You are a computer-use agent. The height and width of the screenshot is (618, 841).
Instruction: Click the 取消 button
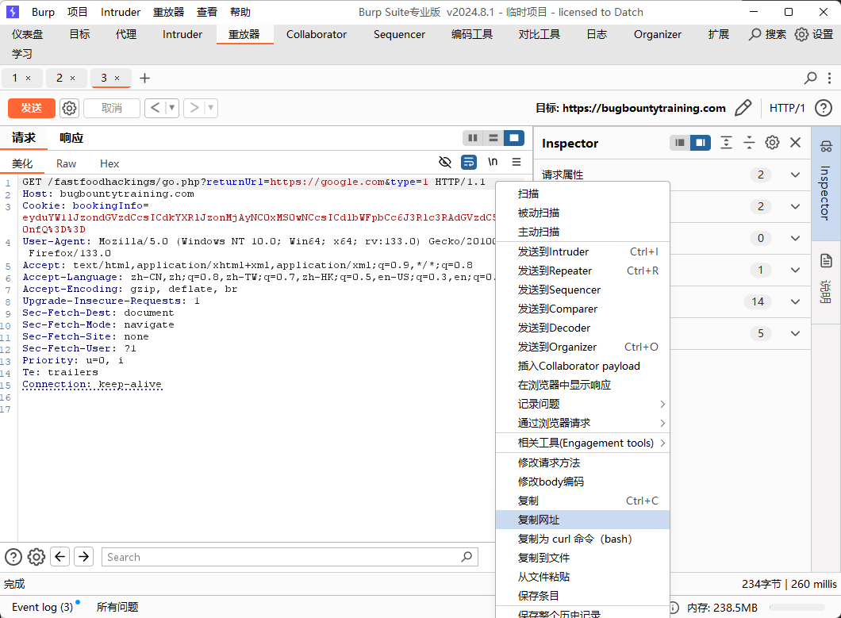click(x=112, y=108)
